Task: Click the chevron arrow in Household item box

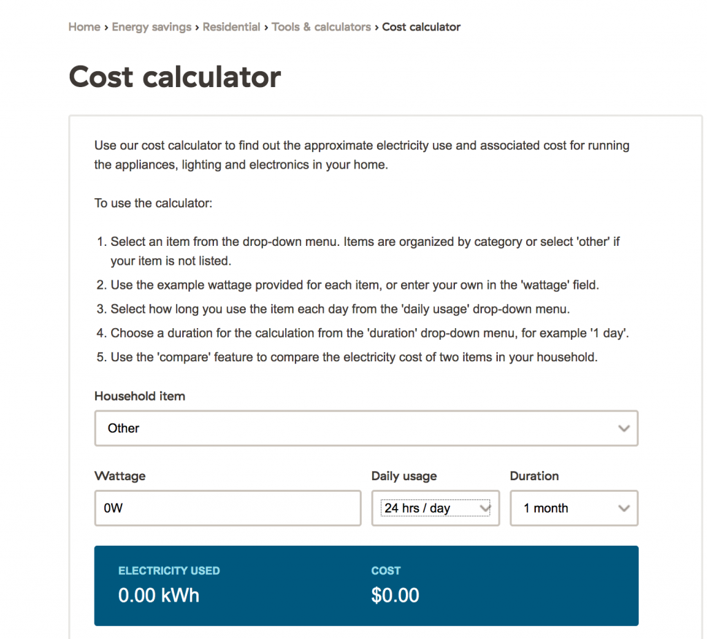Action: (624, 428)
